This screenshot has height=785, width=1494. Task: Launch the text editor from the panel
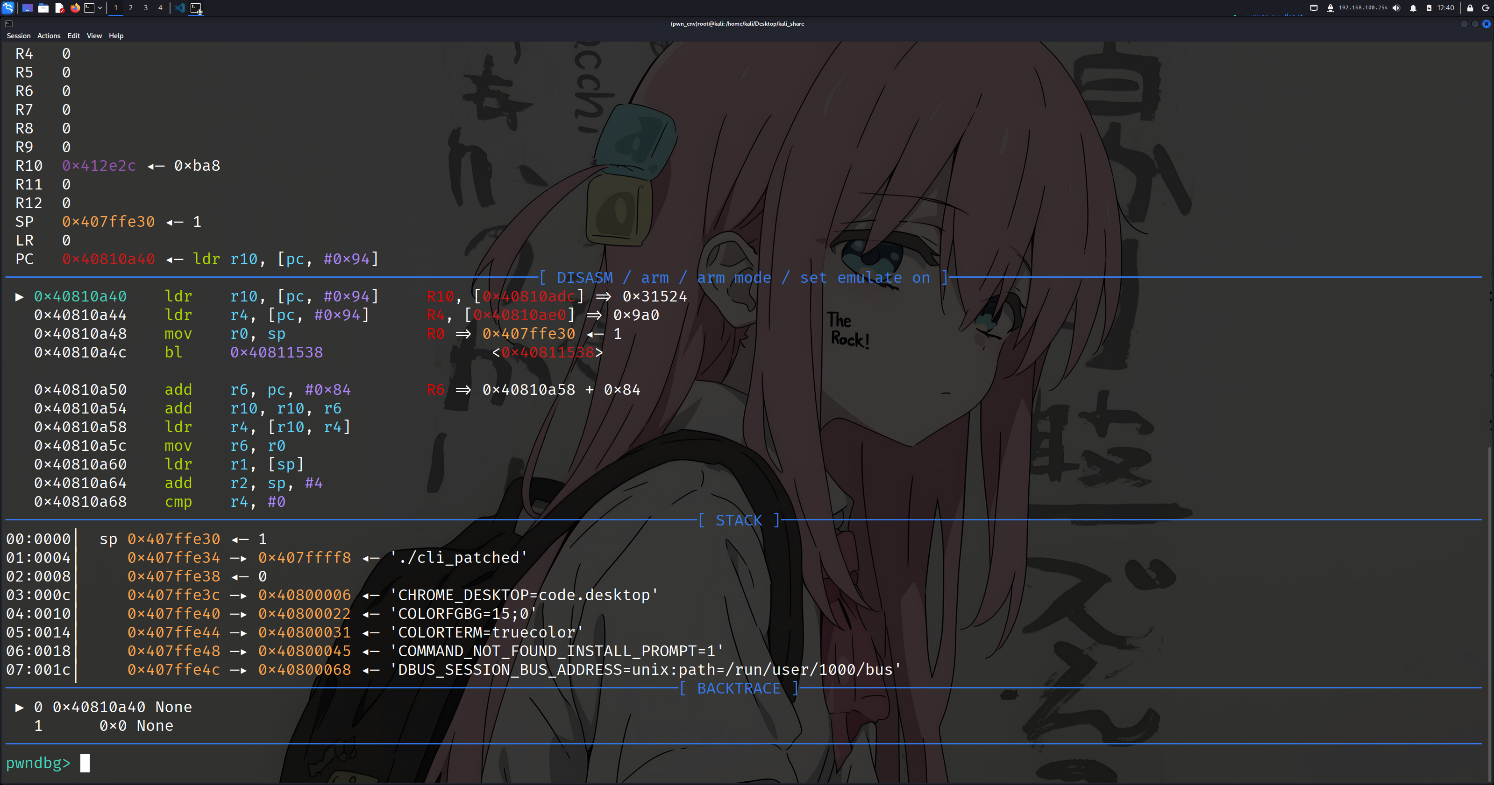click(60, 7)
